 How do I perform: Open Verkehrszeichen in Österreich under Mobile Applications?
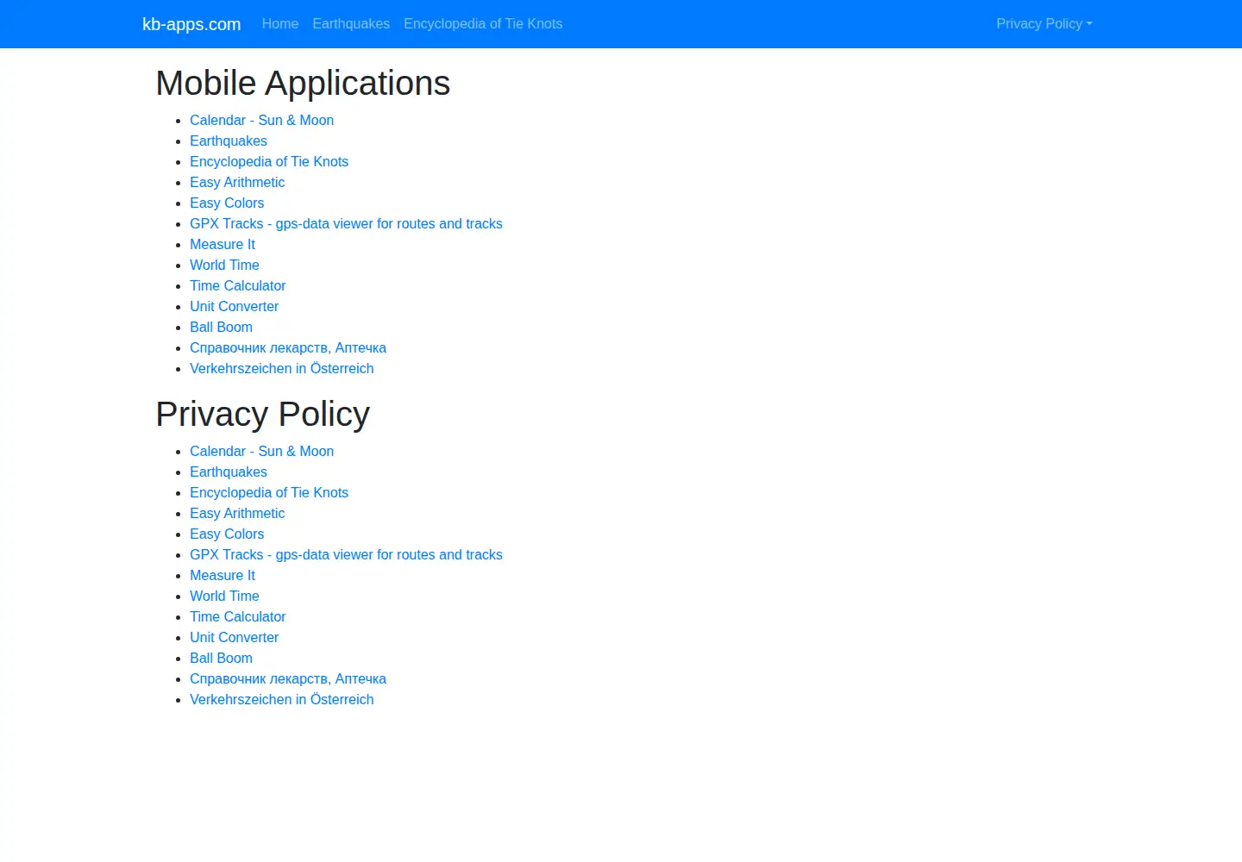tap(282, 369)
